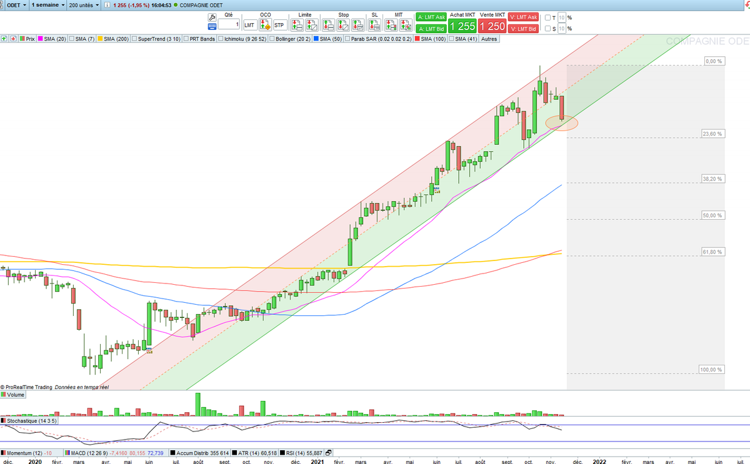This screenshot has height=464, width=750.
Task: Click the S percent value field
Action: click(x=561, y=28)
